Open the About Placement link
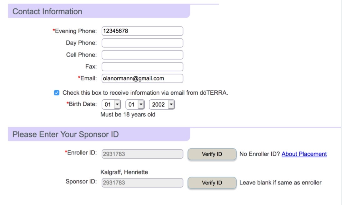The image size is (342, 205). click(x=304, y=154)
